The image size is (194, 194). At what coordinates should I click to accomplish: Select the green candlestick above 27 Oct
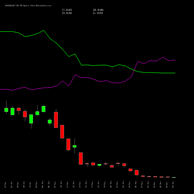pyautogui.click(x=6, y=110)
